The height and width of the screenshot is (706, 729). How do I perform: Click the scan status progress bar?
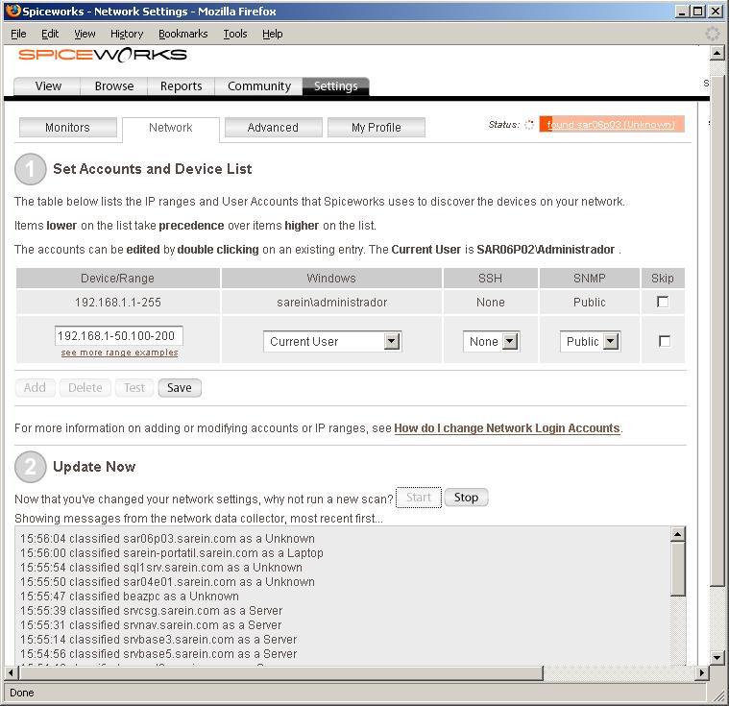612,124
